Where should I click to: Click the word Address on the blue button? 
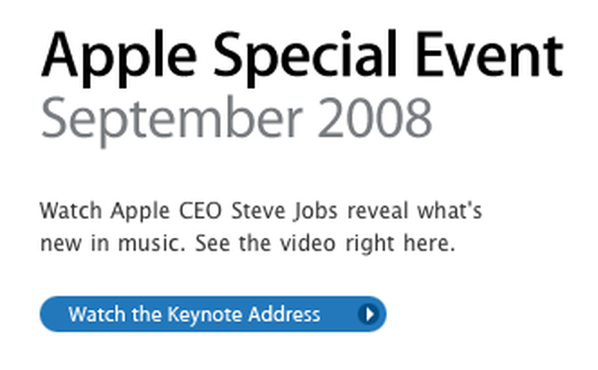tap(284, 314)
